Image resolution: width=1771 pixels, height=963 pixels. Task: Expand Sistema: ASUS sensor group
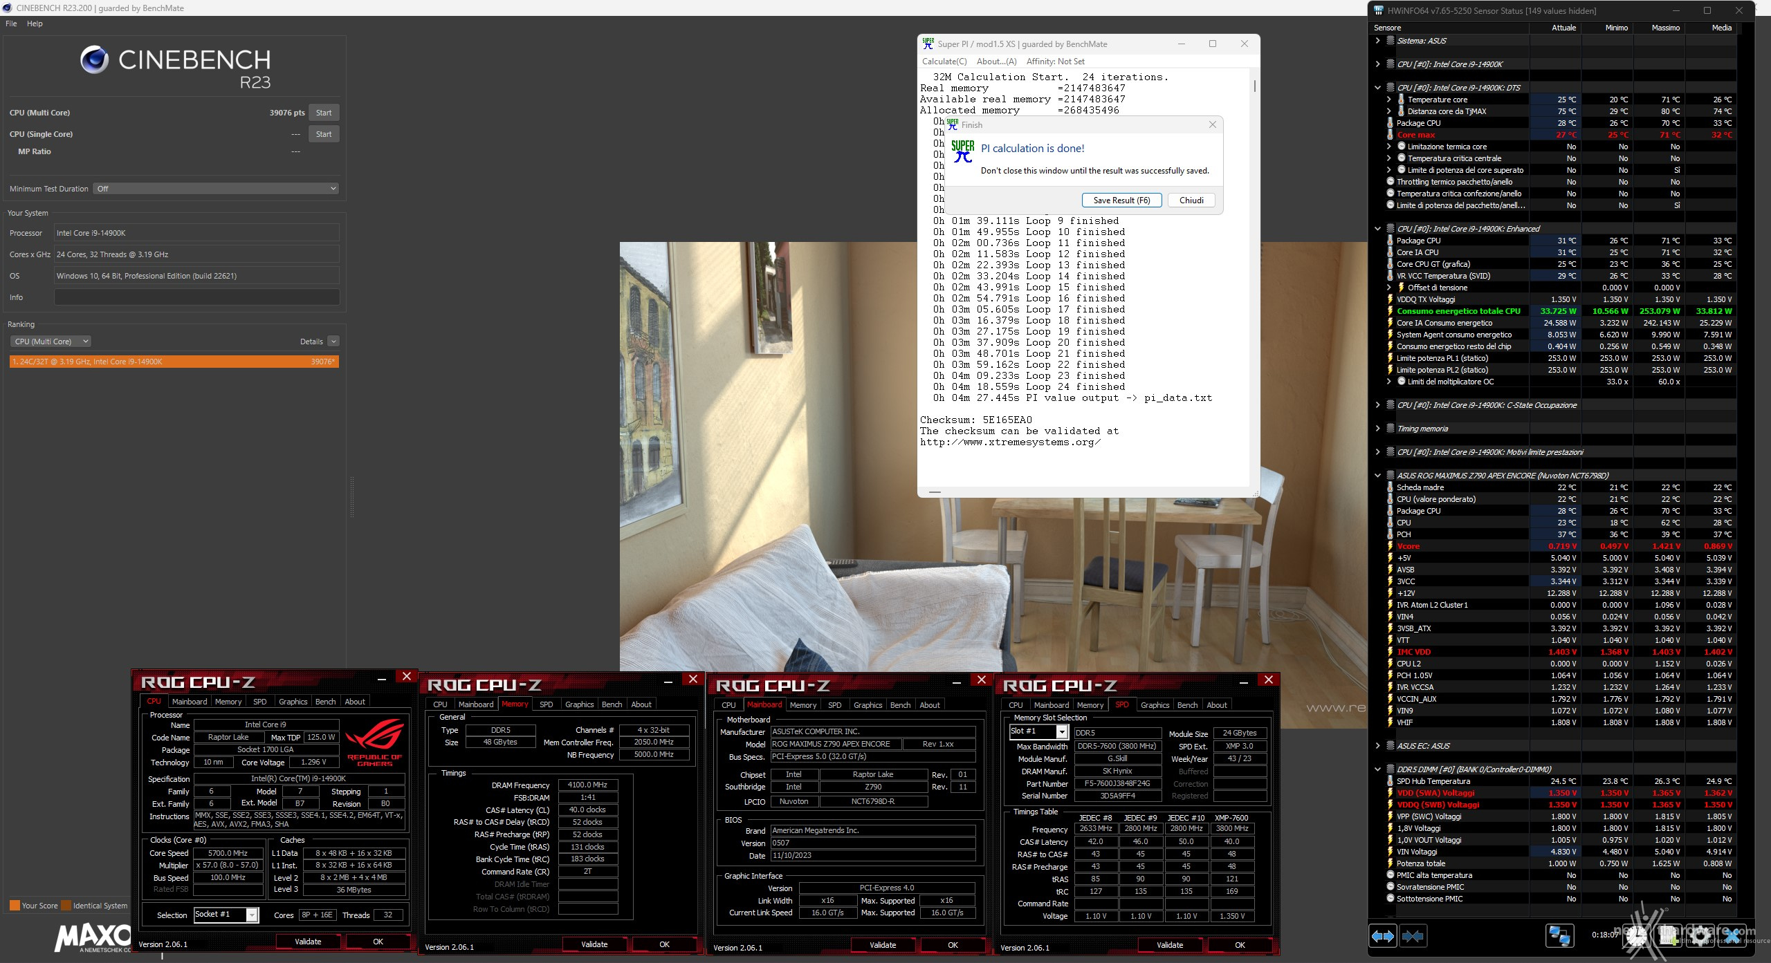tap(1377, 41)
